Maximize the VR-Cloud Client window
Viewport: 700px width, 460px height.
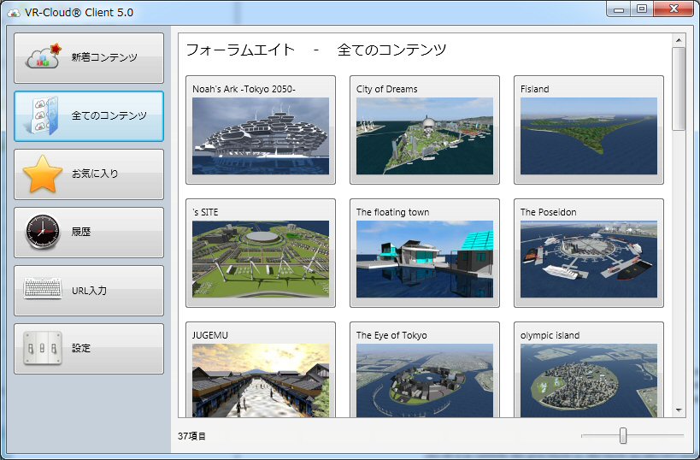(641, 9)
